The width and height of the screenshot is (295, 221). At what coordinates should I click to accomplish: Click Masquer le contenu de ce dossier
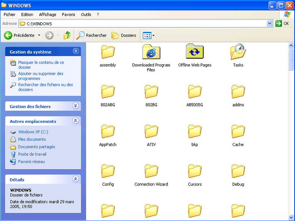(x=41, y=65)
